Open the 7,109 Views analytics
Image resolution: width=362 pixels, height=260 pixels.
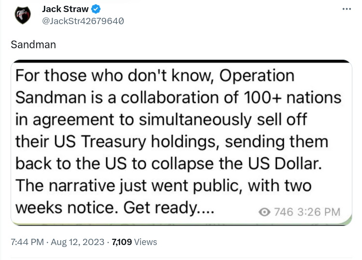[x=134, y=242]
